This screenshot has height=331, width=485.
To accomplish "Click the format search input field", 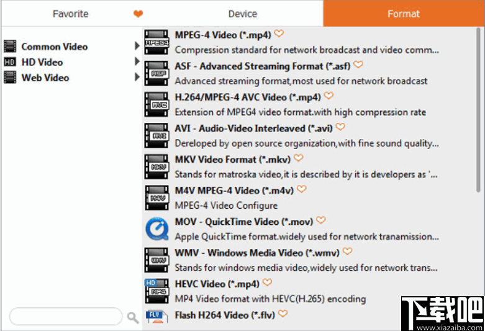I will 66,317.
